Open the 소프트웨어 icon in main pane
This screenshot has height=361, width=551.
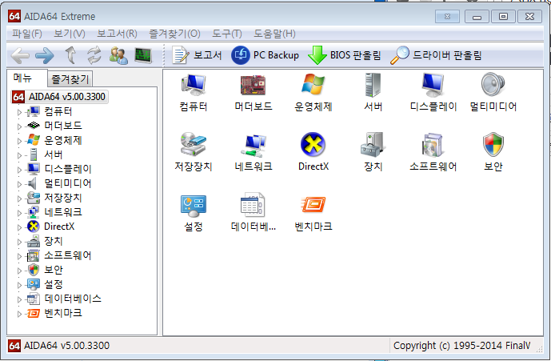coord(433,145)
